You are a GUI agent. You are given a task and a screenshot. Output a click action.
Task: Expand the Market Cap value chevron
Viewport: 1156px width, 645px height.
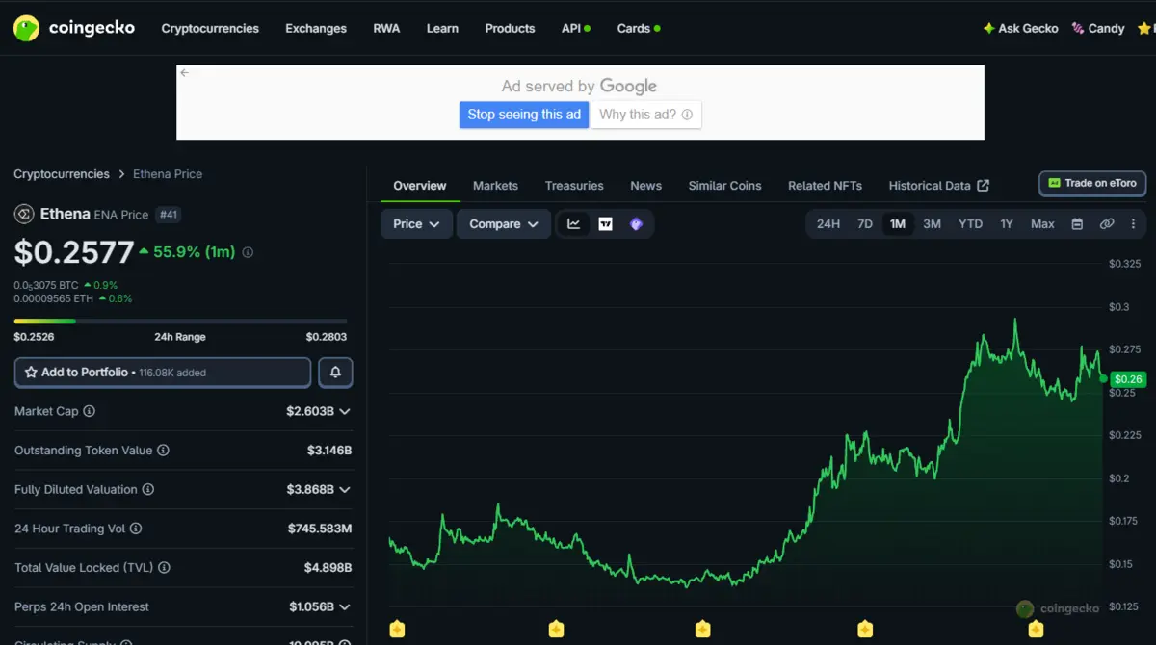(345, 411)
